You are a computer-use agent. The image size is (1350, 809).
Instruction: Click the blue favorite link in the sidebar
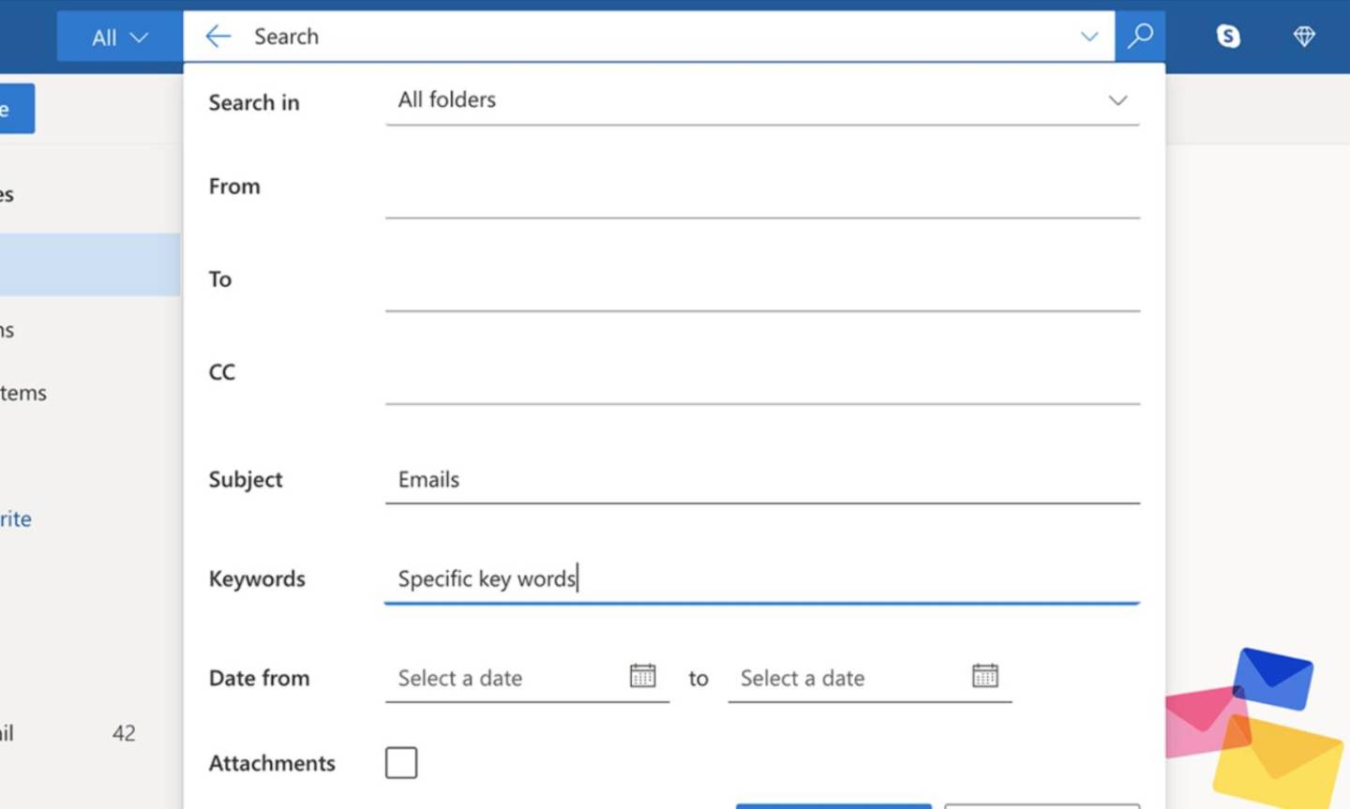coord(13,518)
